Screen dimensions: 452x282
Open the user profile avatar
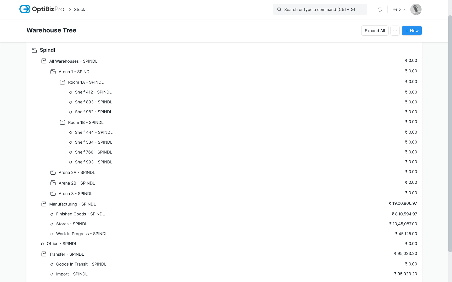tap(416, 9)
